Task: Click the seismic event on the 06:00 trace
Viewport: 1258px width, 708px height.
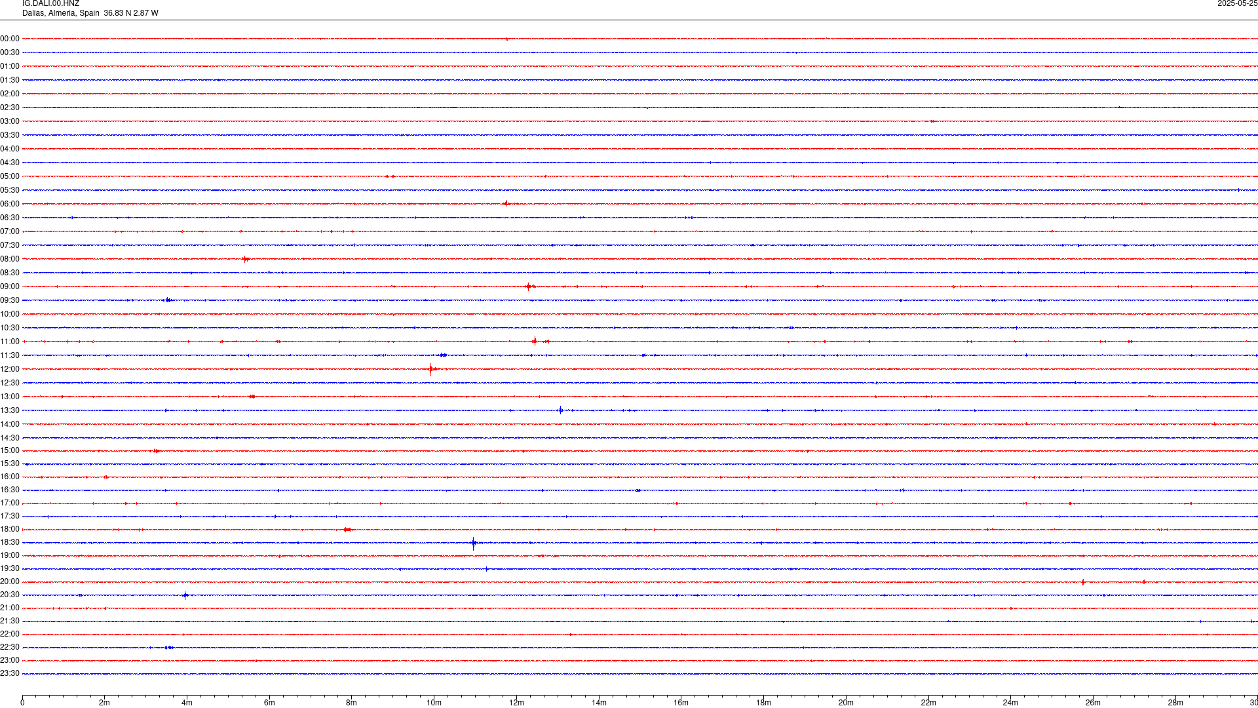Action: 506,203
